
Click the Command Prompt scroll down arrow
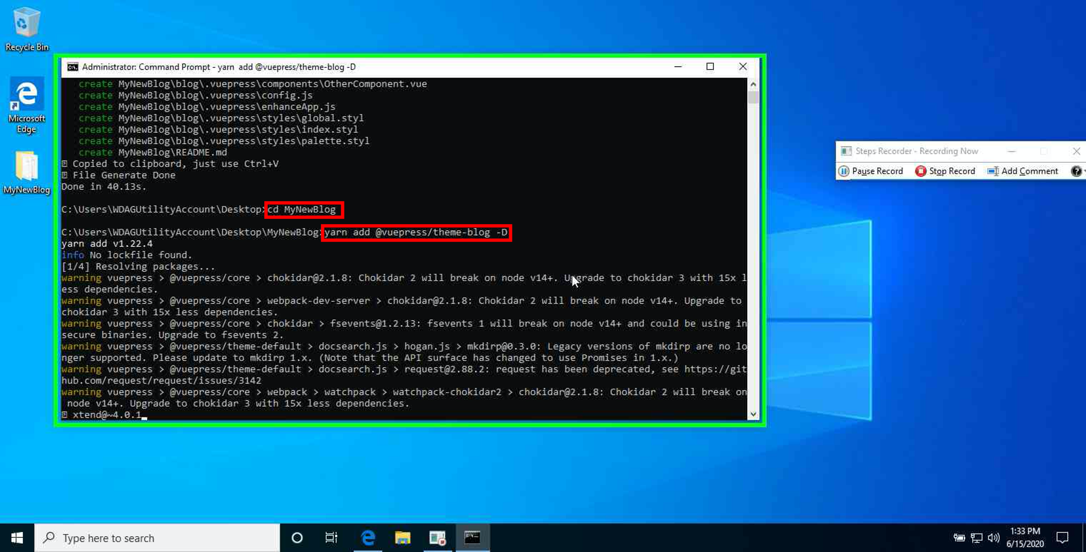(753, 414)
